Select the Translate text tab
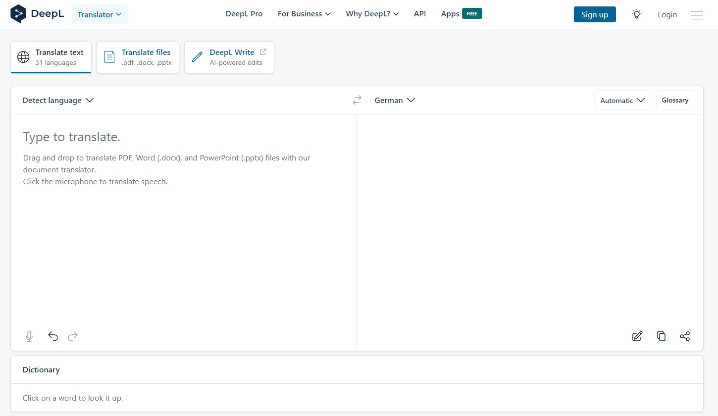The width and height of the screenshot is (718, 416). coord(51,57)
